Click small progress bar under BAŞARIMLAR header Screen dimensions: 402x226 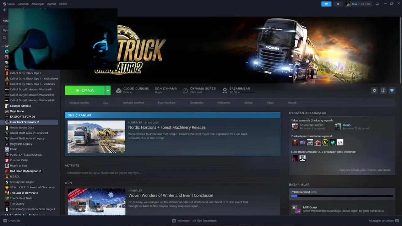pyautogui.click(x=247, y=92)
